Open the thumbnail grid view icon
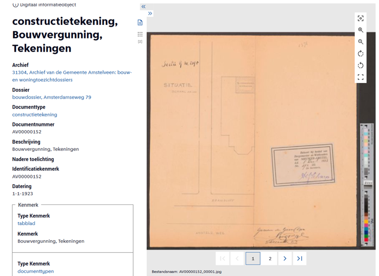 140,34
